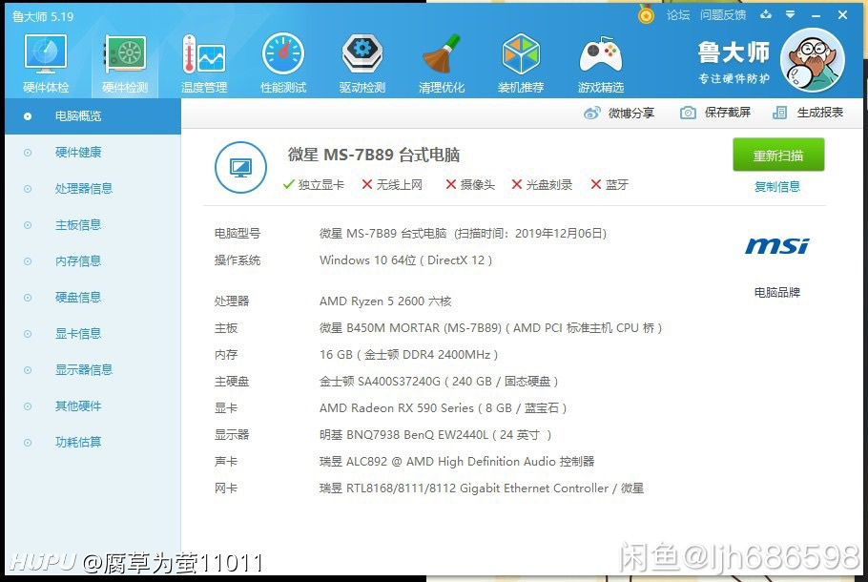Viewport: 868px width, 582px height.
Task: Minimize the 鲁大师 window
Action: coord(816,15)
